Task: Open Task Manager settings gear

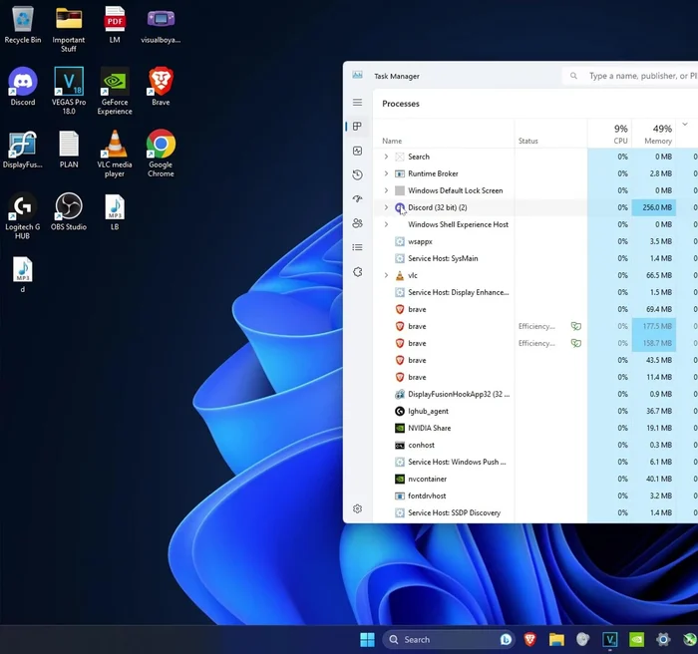Action: 358,508
